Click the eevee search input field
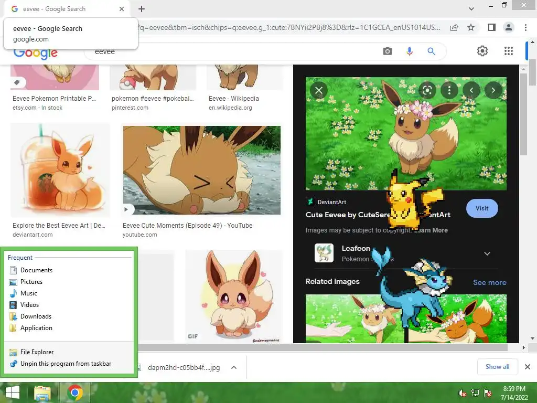Screen dimensions: 537x403 [233, 51]
